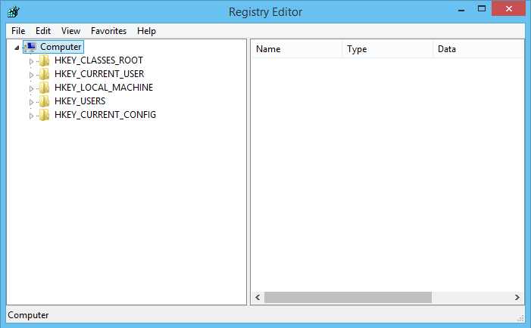Screen dimensions: 531x328
Task: Click the Computer icon in the tree
Action: tap(30, 47)
